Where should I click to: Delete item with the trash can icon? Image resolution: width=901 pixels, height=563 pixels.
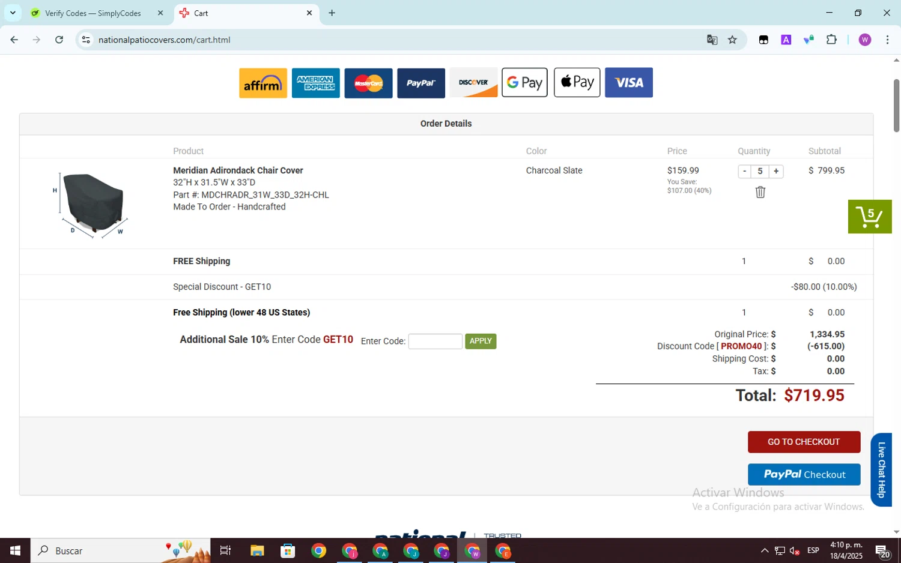coord(760,192)
